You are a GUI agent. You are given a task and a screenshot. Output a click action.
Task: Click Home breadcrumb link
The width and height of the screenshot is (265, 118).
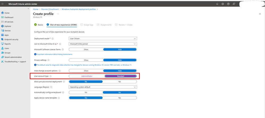(x=36, y=9)
